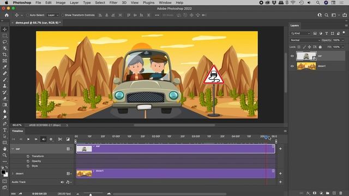Select the Eyedropper tool

[5, 67]
